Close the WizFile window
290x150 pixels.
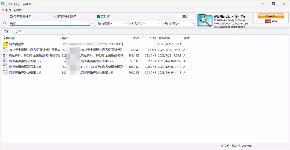284,4
